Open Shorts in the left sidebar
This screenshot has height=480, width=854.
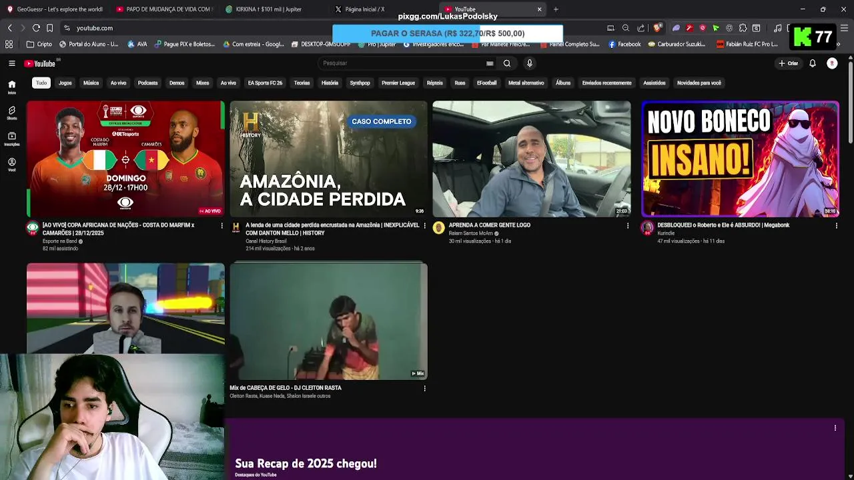point(11,113)
